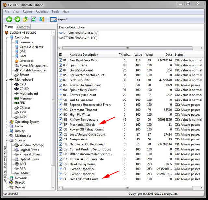
Task: Expand the Multimedia tree node
Action: coord(7,136)
